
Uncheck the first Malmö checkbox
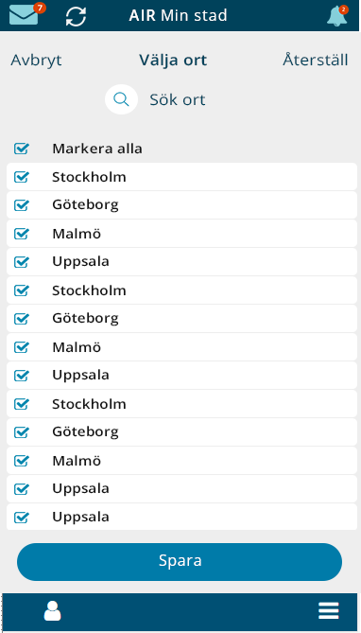click(22, 234)
